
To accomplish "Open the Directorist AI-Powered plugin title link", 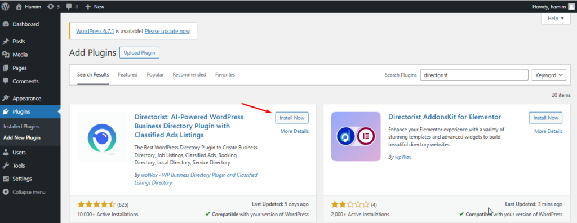I will (x=189, y=126).
